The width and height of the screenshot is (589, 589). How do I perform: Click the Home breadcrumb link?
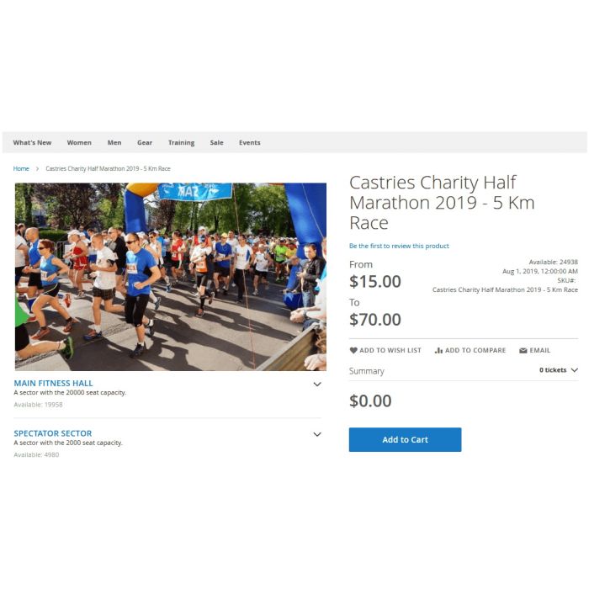(21, 168)
